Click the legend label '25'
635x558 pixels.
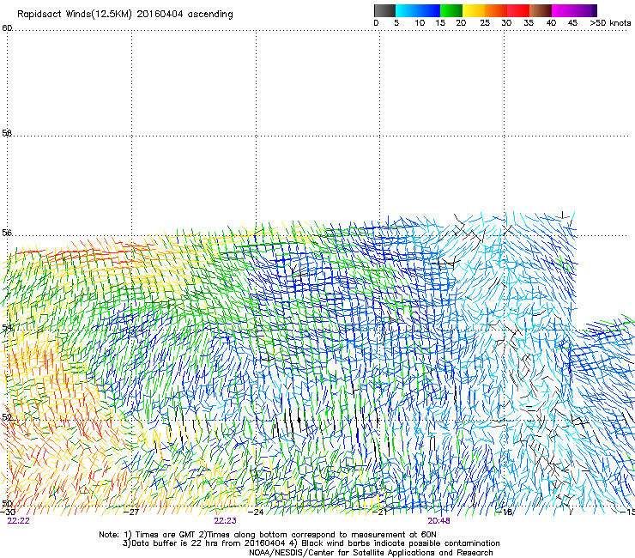(x=485, y=23)
